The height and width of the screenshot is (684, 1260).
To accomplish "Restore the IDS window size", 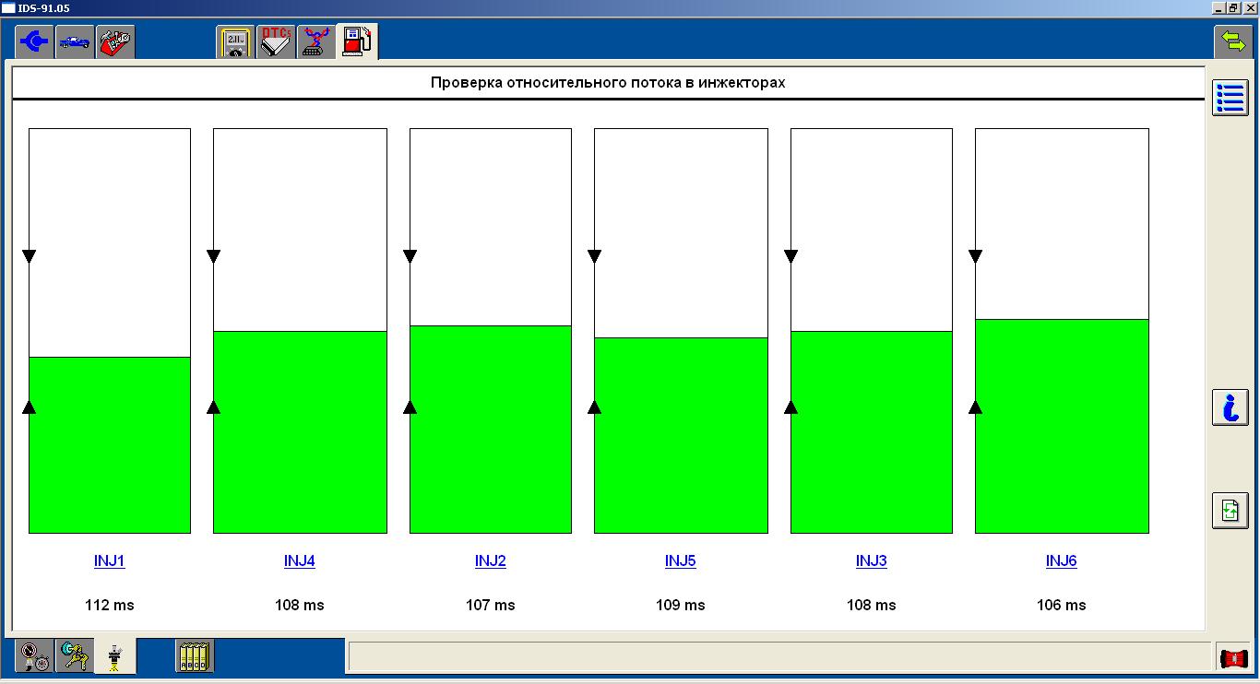I will click(1233, 7).
